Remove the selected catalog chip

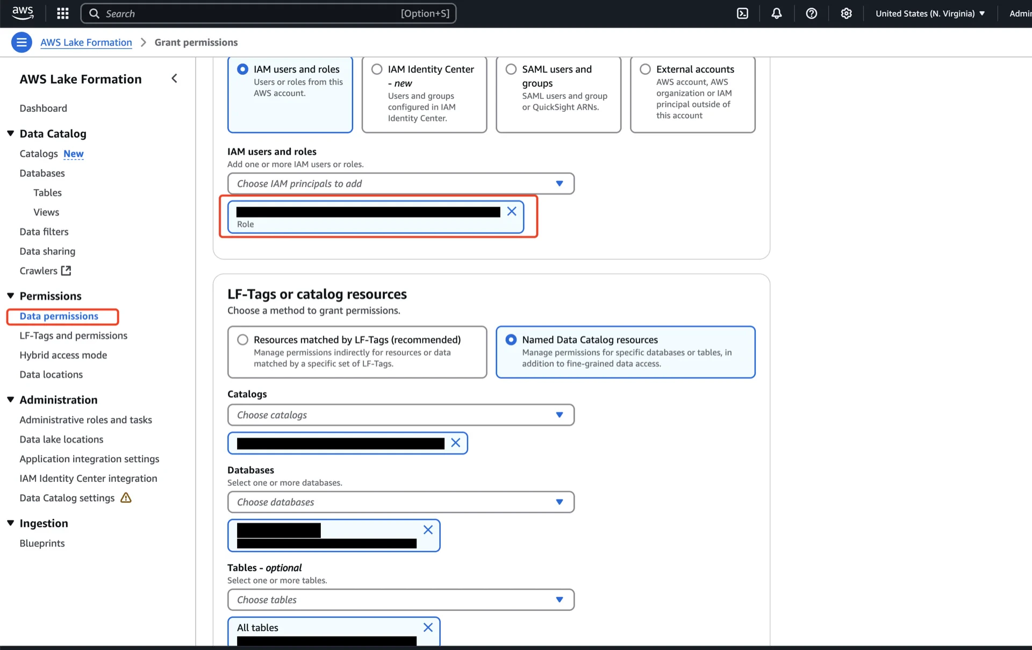tap(456, 442)
